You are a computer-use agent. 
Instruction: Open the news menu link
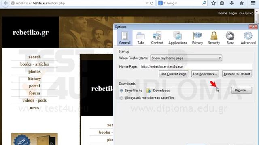(x=34, y=108)
